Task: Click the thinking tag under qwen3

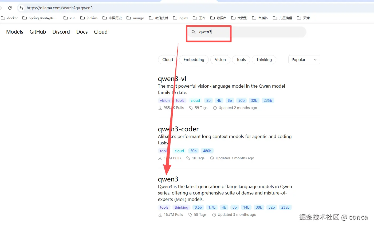Action: [x=181, y=207]
